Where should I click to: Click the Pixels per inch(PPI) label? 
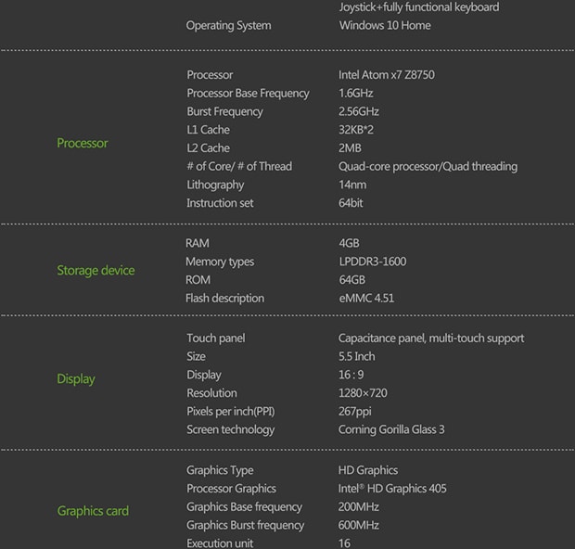231,412
